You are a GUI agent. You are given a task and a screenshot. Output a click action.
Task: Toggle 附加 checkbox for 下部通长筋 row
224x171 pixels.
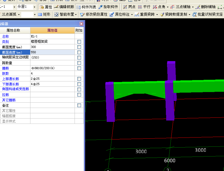coord(79,84)
